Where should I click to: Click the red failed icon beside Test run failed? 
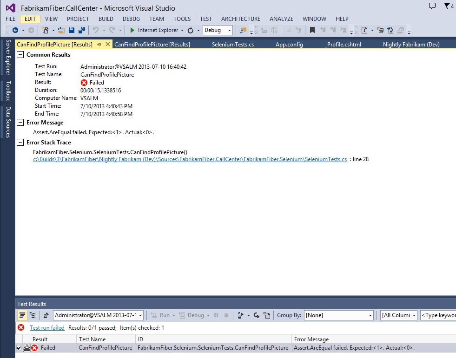coord(21,328)
